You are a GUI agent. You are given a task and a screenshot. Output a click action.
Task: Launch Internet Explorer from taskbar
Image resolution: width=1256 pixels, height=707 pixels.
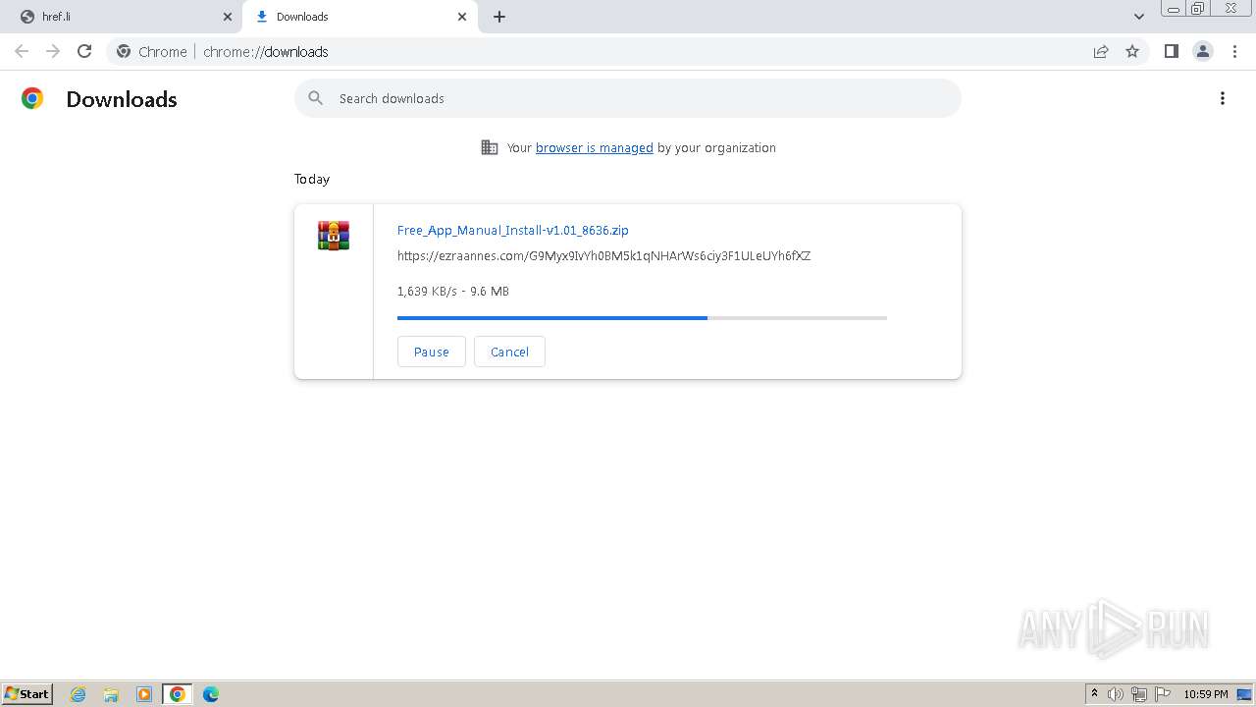(78, 694)
